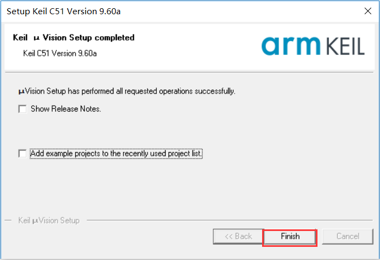Click the 'Setup Keil C51 Version 9.60a' title bar
The width and height of the screenshot is (380, 260).
[165, 11]
